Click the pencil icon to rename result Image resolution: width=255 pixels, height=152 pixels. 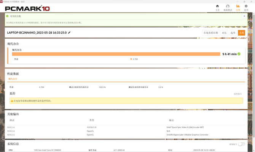pyautogui.click(x=69, y=33)
